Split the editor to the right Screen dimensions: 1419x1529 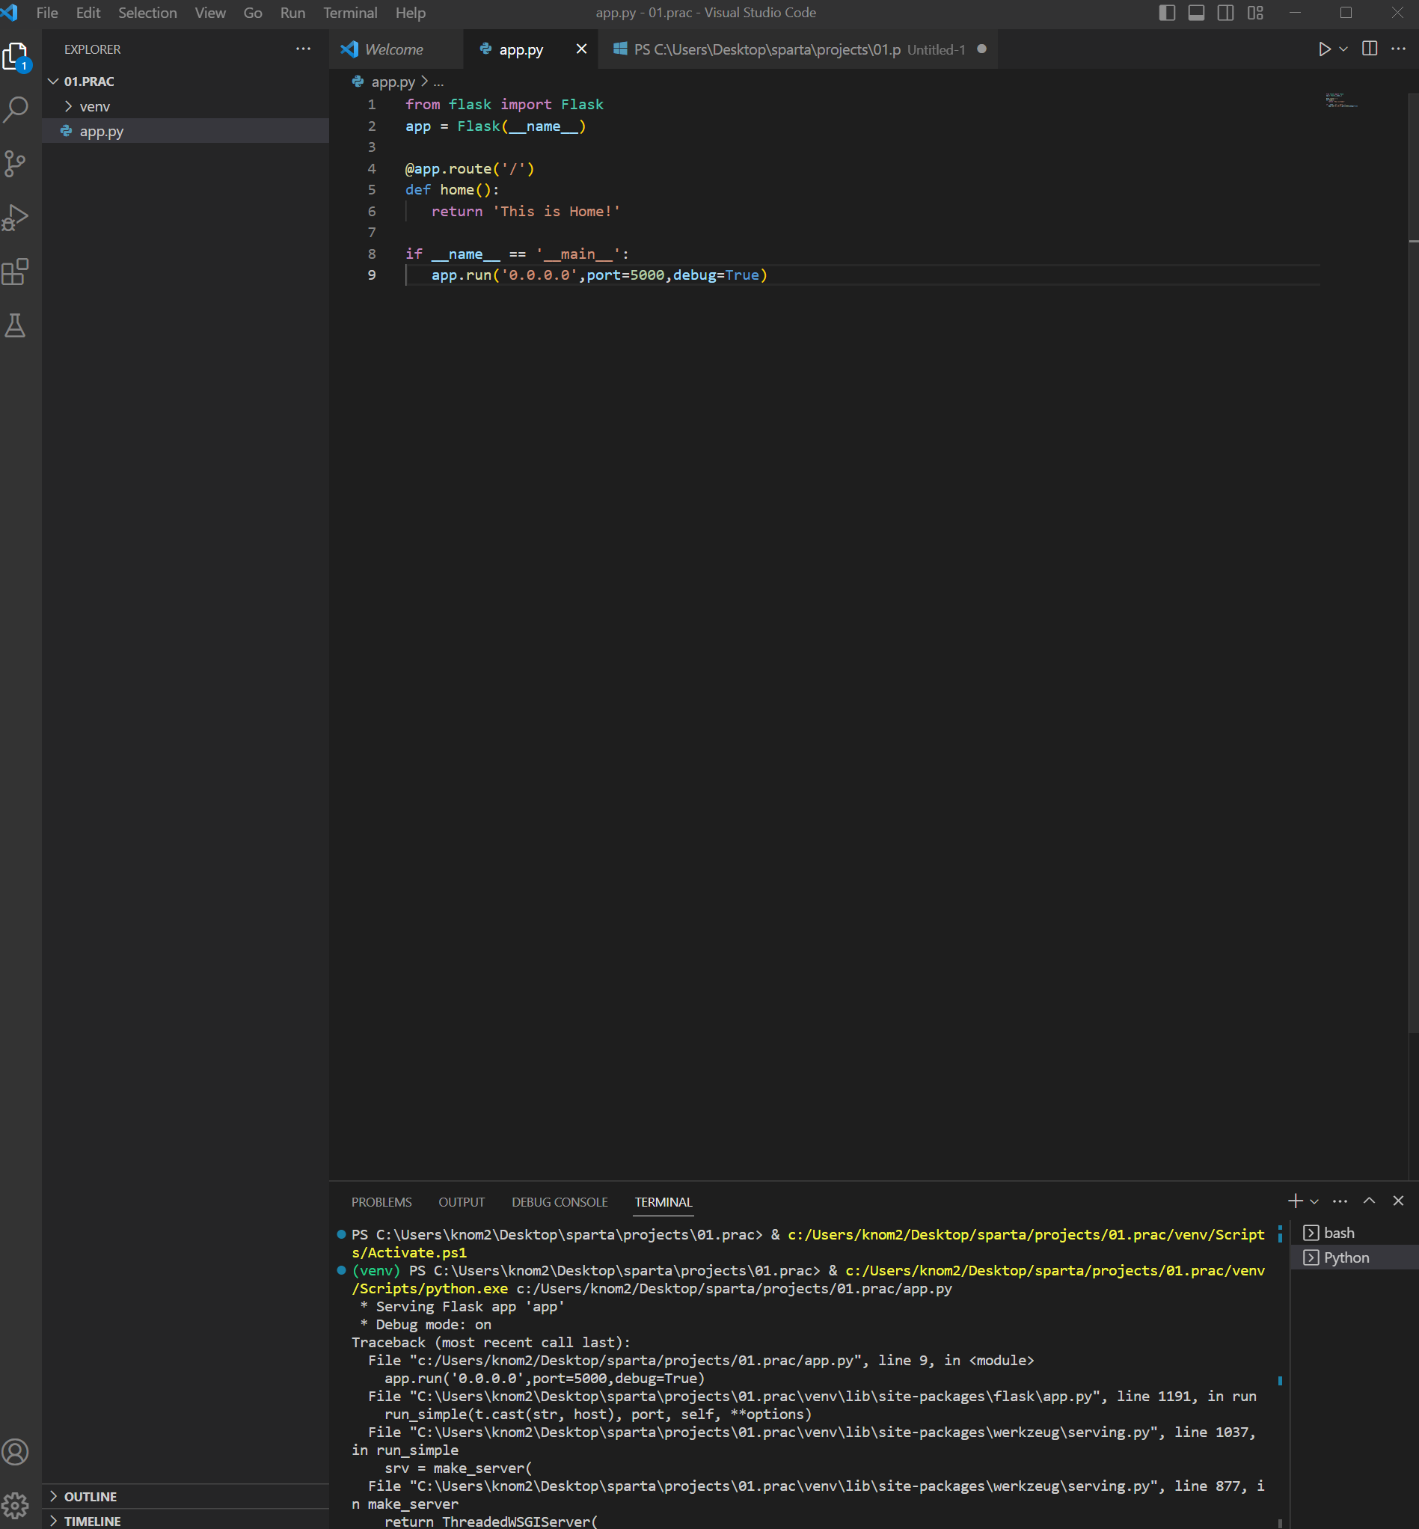[x=1369, y=49]
